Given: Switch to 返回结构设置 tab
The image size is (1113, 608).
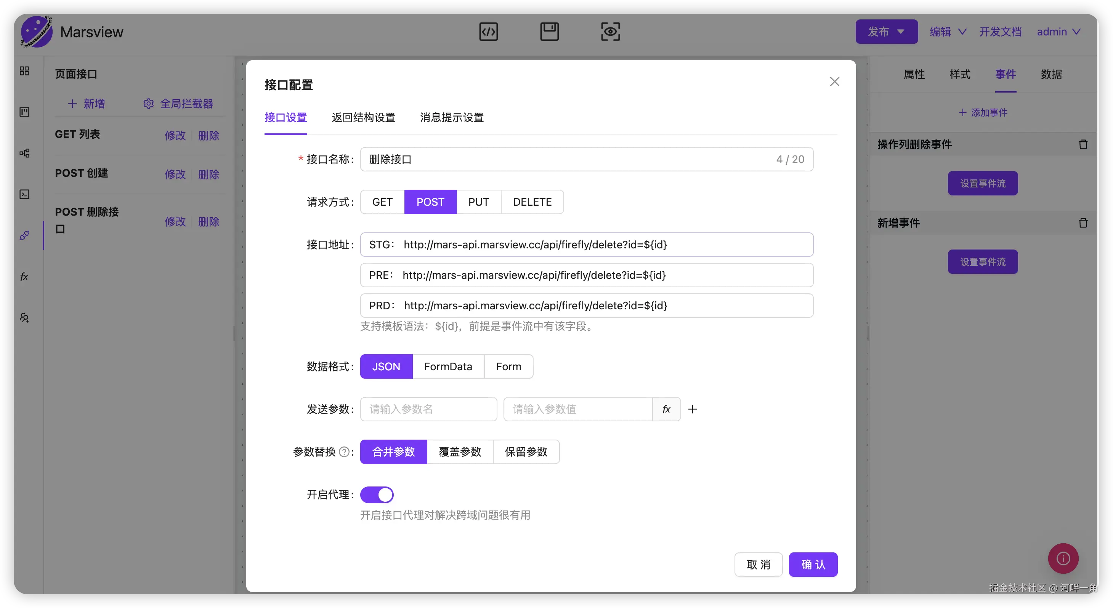Looking at the screenshot, I should pyautogui.click(x=363, y=117).
